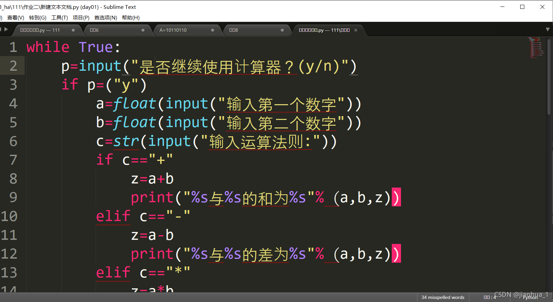Click line number 7 in gutter
The width and height of the screenshot is (553, 302).
(x=13, y=160)
